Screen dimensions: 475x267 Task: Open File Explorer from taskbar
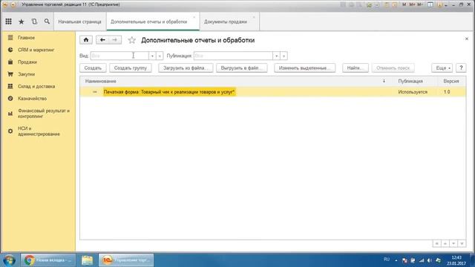(x=87, y=260)
